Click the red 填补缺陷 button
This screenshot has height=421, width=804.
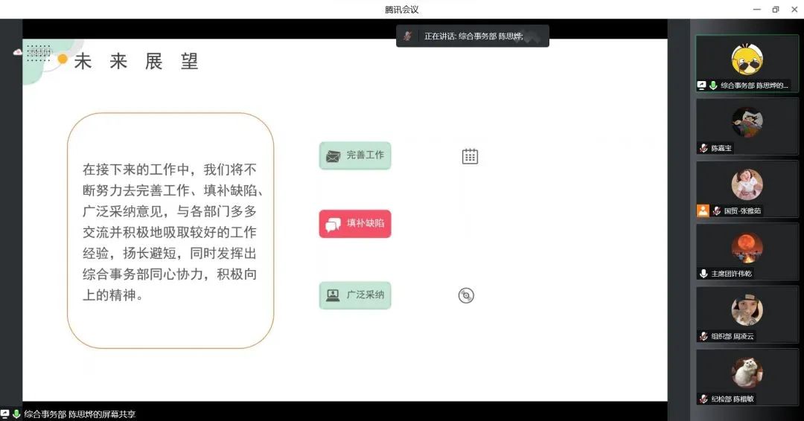coord(355,223)
